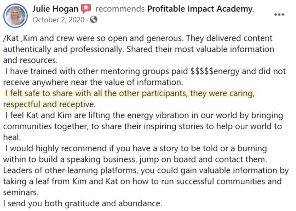296x211 pixels.
Task: Click the "and resources." line
Action: [x=30, y=60]
